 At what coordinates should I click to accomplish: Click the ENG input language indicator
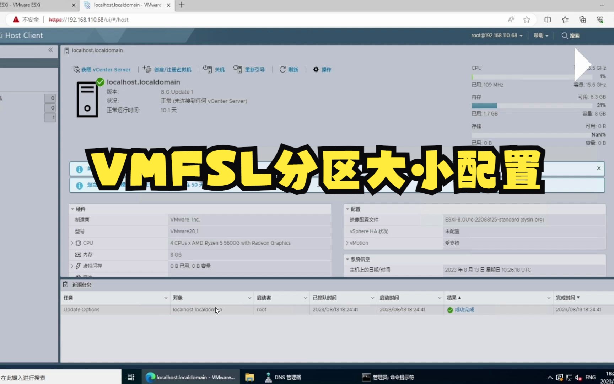tap(591, 377)
